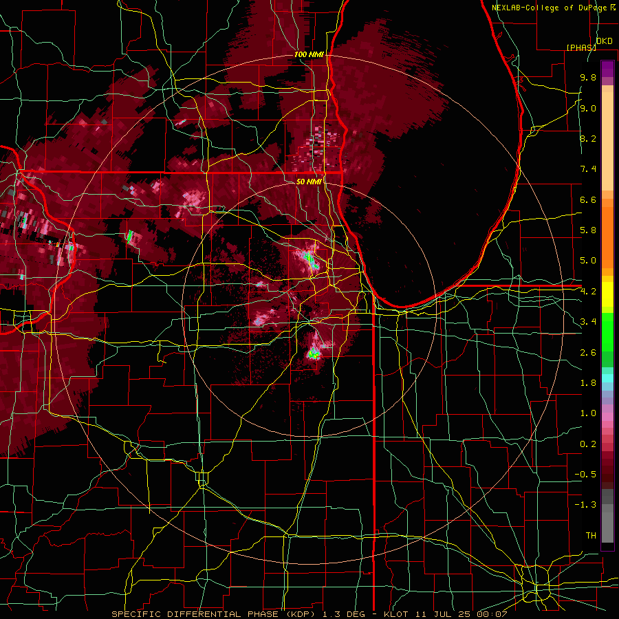Click the 4.2 scale value
The image size is (619, 619).
(588, 292)
